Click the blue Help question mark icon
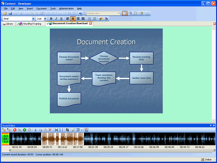The image size is (217, 163). [x=80, y=13]
